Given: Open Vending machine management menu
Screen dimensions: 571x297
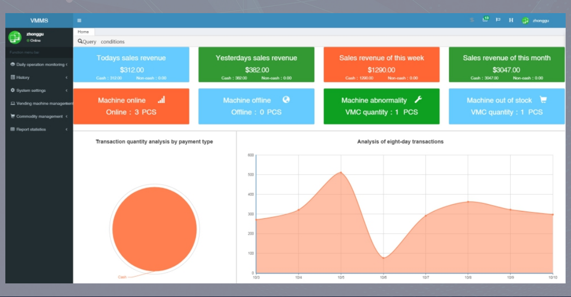Looking at the screenshot, I should pos(39,104).
